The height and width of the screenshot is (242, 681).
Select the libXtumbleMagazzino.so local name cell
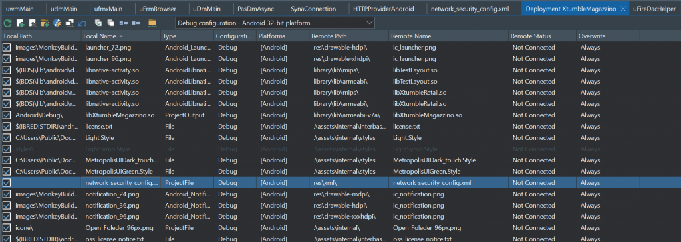pos(121,115)
